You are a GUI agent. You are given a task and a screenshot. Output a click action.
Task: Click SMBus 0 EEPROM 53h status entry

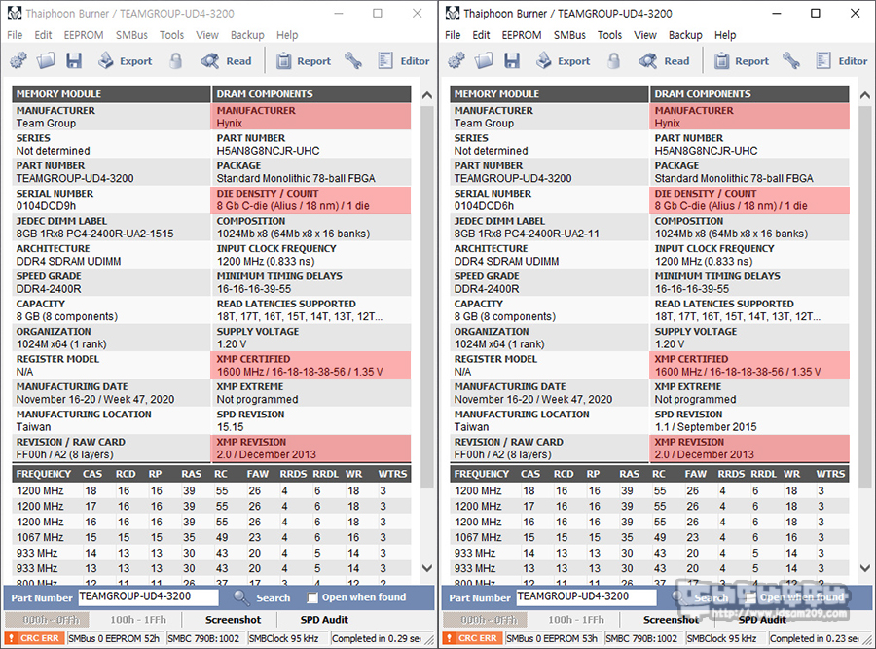[552, 638]
